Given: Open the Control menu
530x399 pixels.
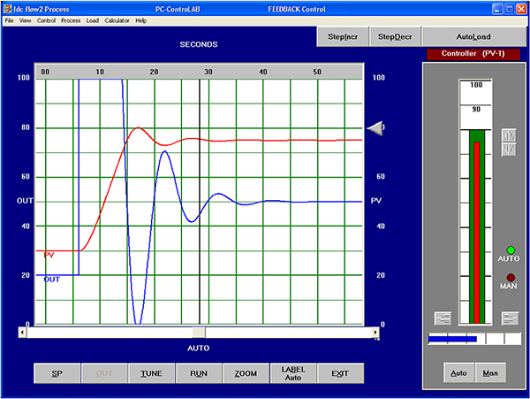Looking at the screenshot, I should [x=46, y=20].
